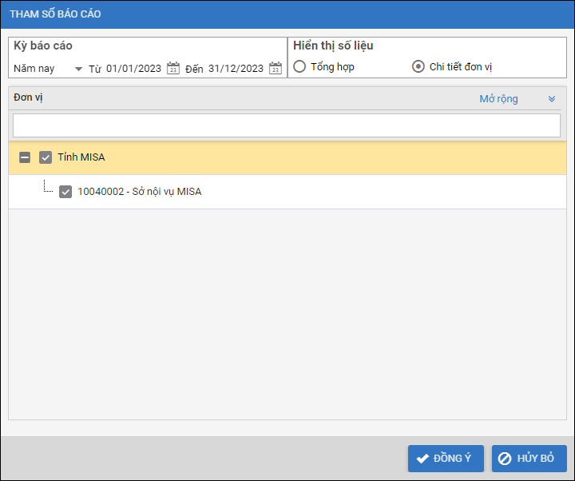This screenshot has width=575, height=481.
Task: Collapse the Tỉnh MISA tree node
Action: click(25, 157)
